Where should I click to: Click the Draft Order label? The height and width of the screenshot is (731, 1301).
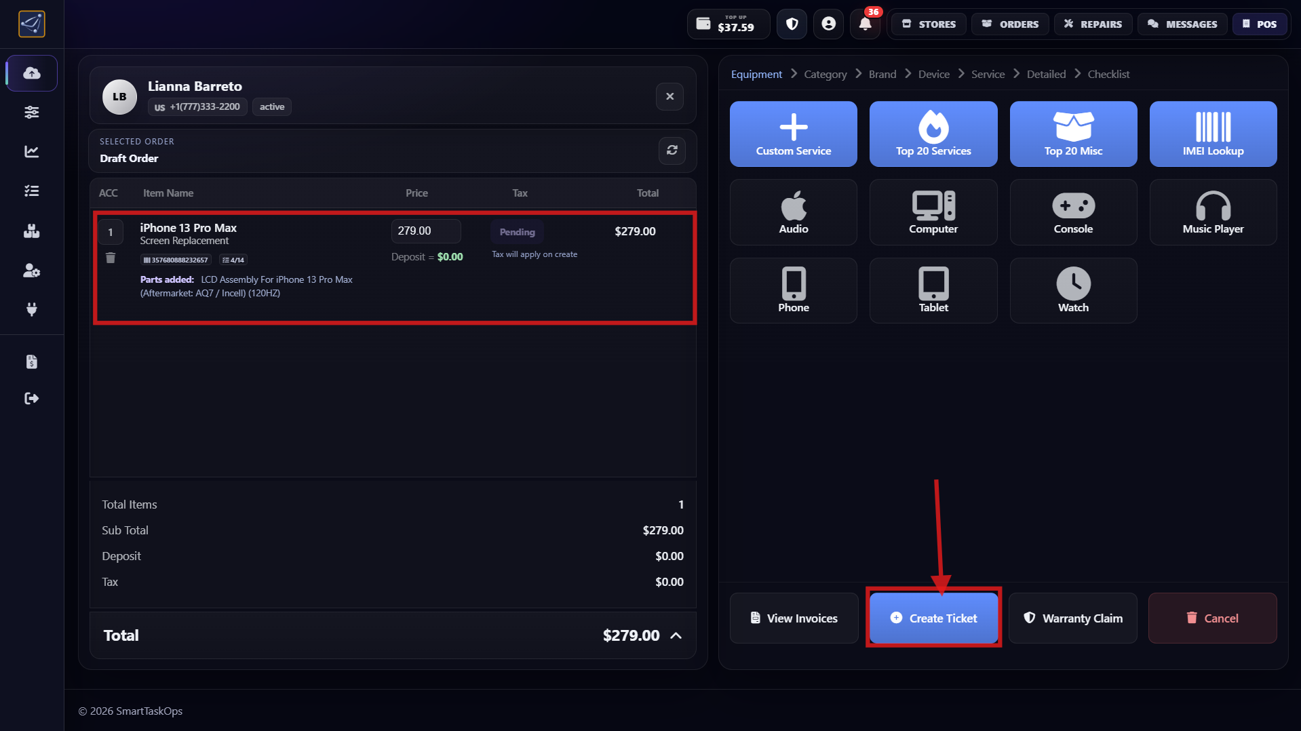tap(129, 159)
